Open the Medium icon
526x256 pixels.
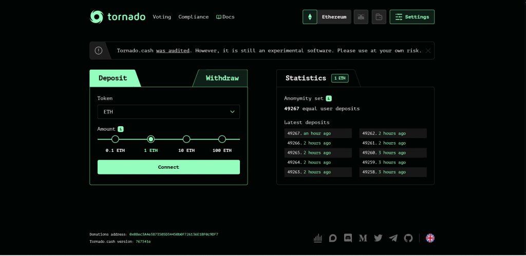point(363,238)
